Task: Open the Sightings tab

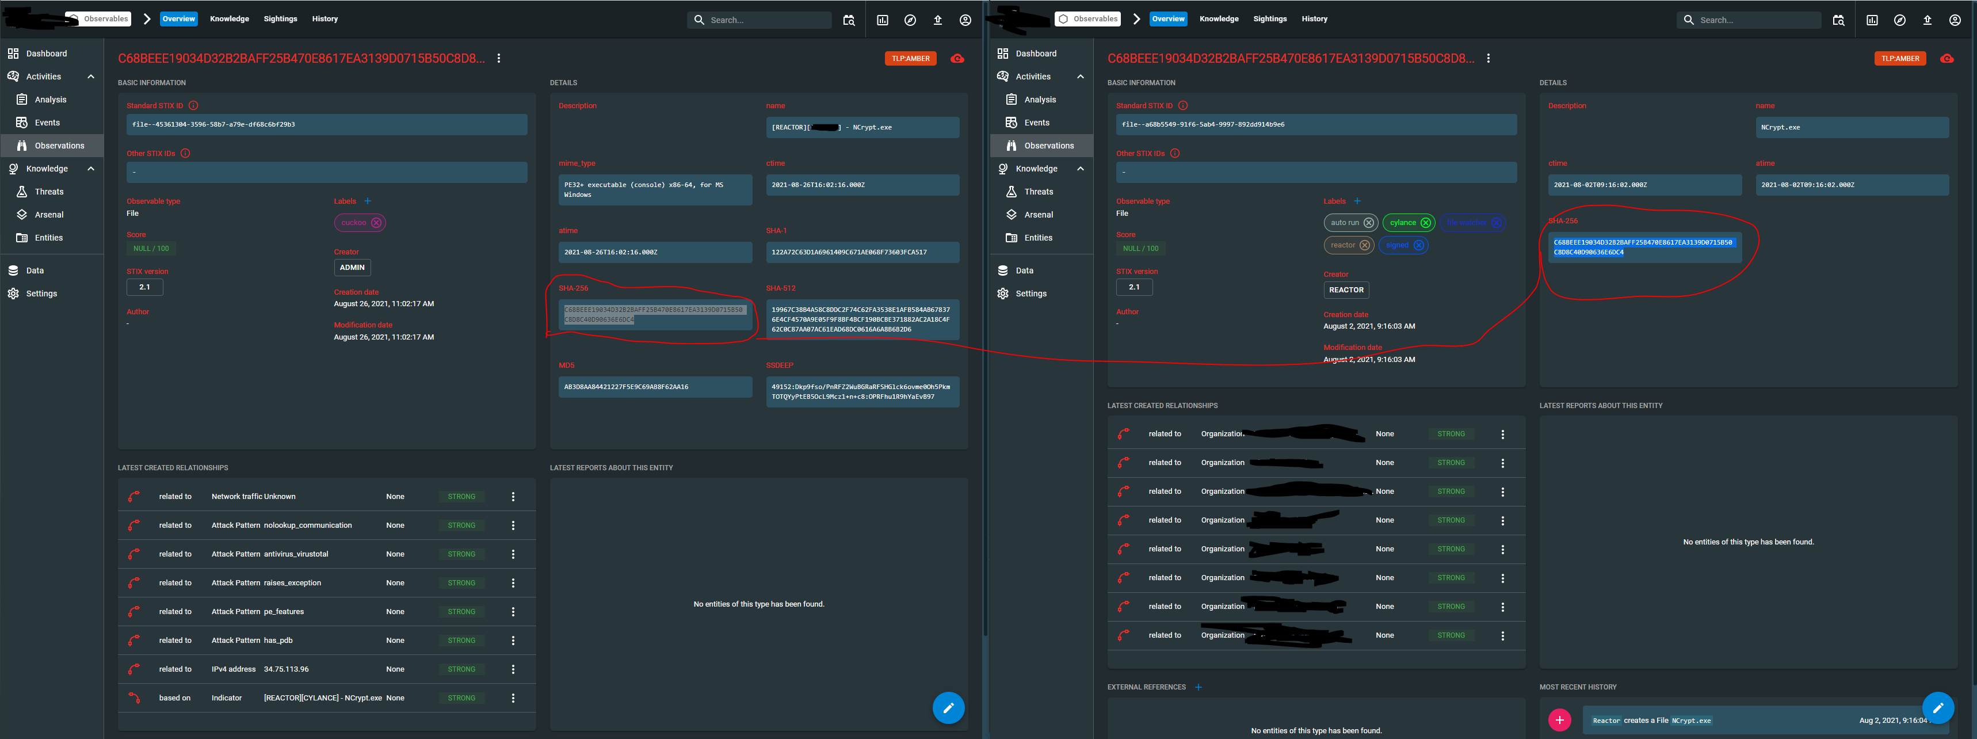Action: pos(280,18)
